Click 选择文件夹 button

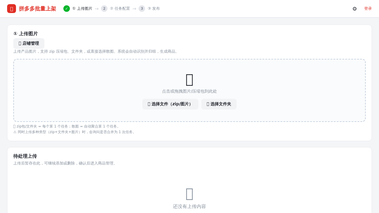(219, 104)
